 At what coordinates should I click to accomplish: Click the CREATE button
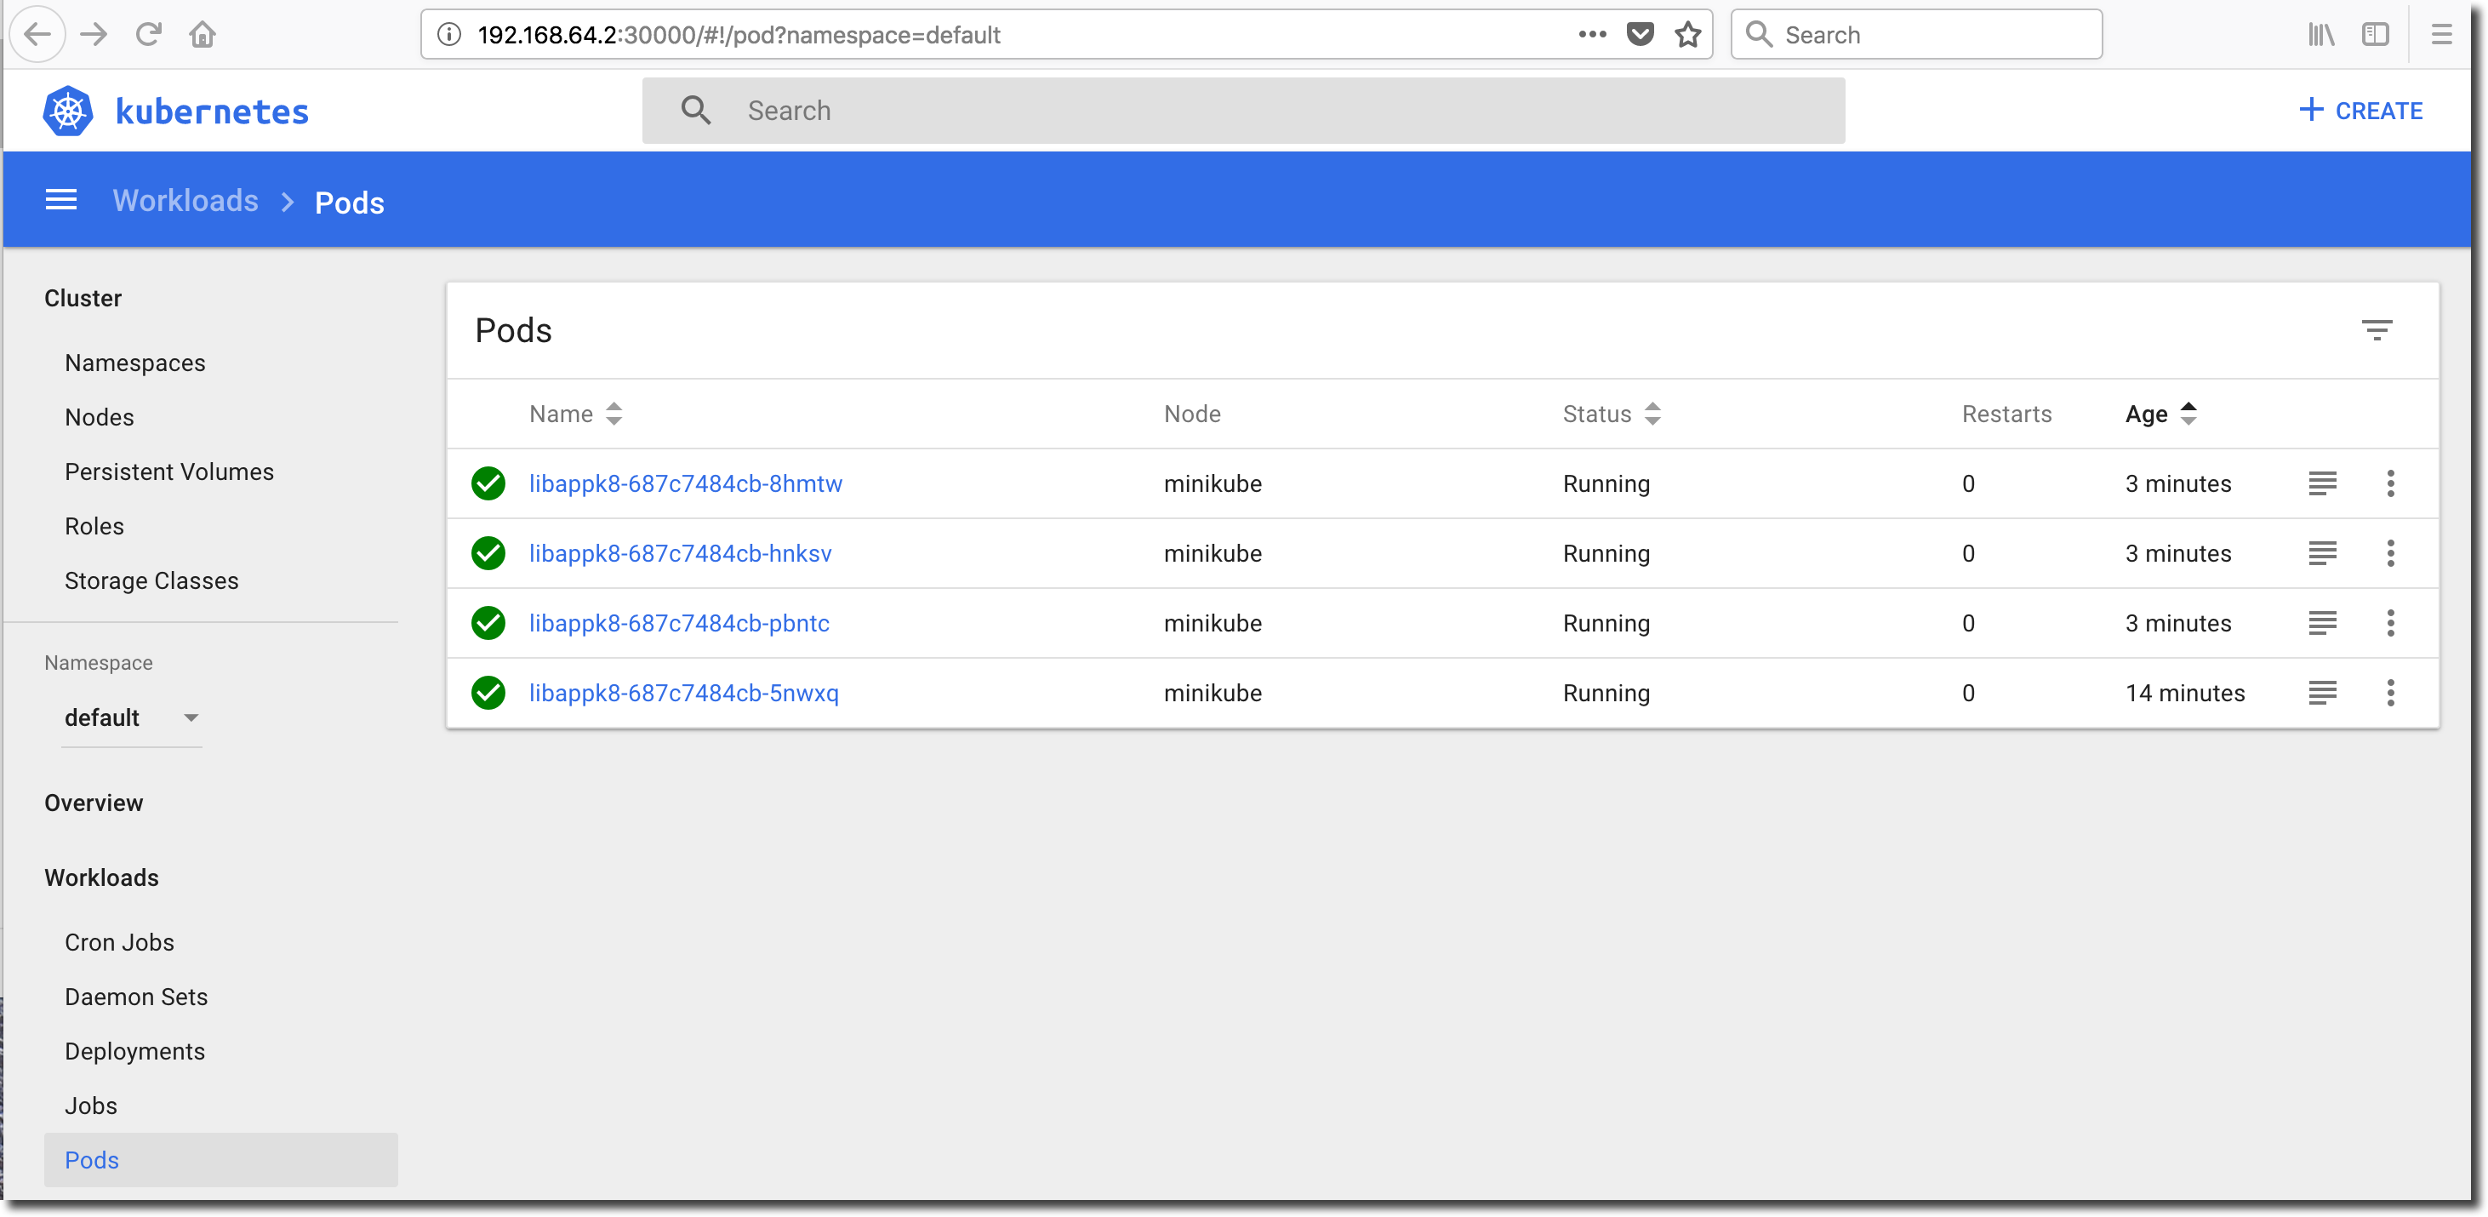(2360, 110)
